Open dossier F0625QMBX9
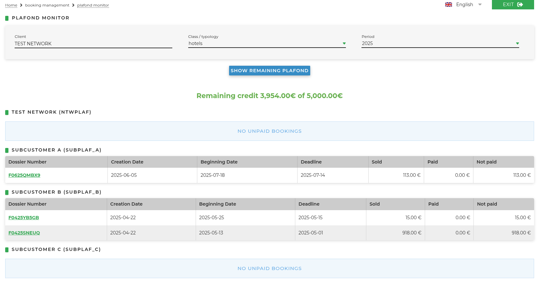 coord(24,175)
